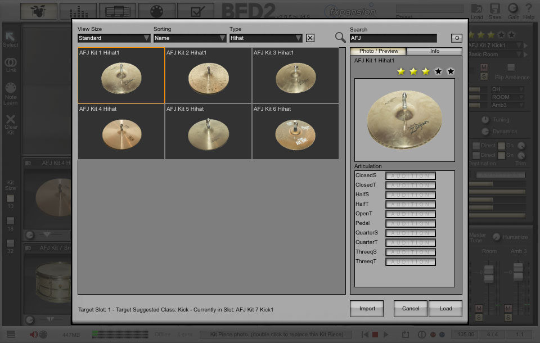Clear the Type filter with X button
This screenshot has height=343, width=540.
click(310, 38)
